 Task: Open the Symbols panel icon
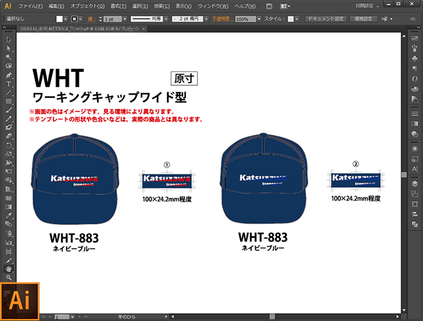414,58
